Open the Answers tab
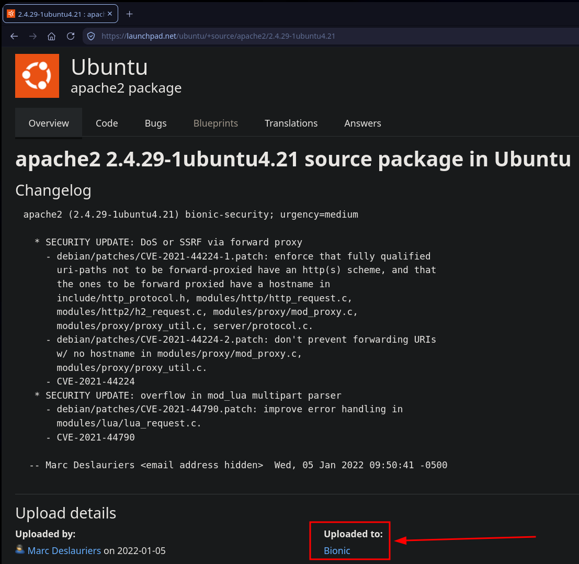579x564 pixels. click(x=362, y=123)
